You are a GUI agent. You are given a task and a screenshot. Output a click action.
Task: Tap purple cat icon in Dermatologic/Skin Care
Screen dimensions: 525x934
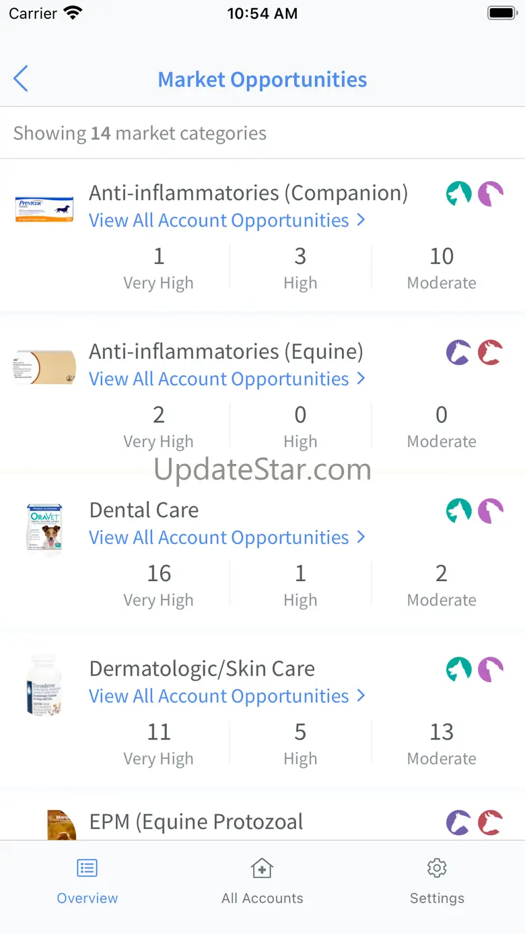pos(491,669)
